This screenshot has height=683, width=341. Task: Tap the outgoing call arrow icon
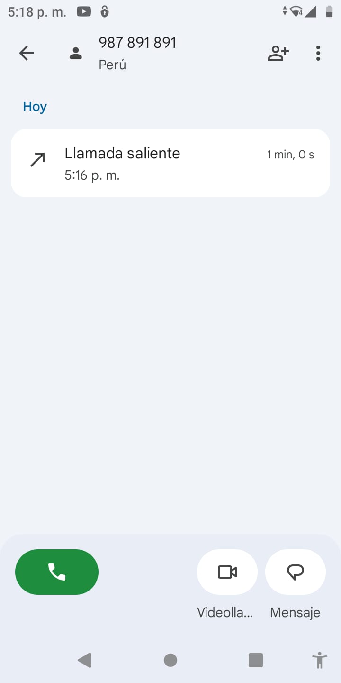(x=38, y=160)
